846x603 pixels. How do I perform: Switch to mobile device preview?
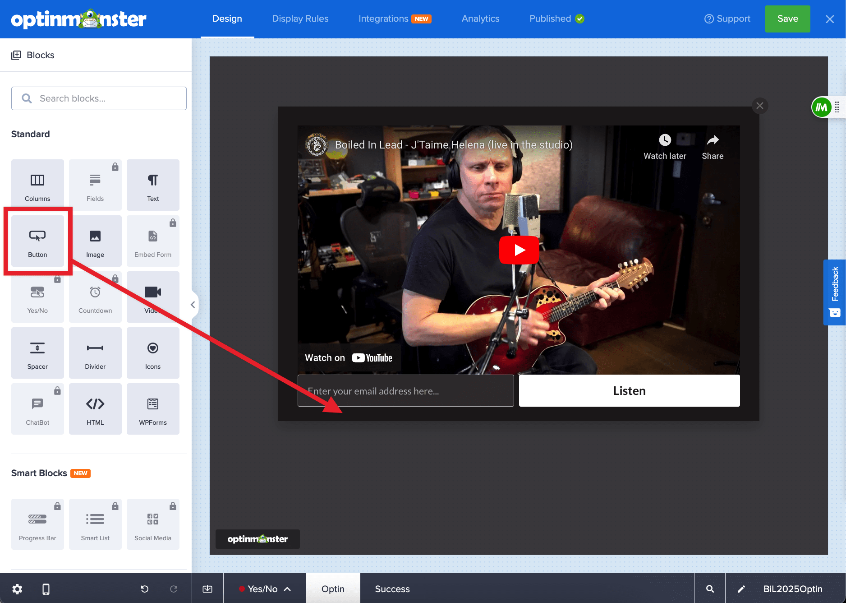tap(46, 589)
